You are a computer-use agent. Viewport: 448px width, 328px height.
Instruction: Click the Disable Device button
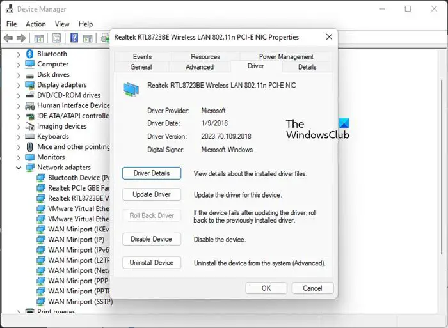pos(152,239)
